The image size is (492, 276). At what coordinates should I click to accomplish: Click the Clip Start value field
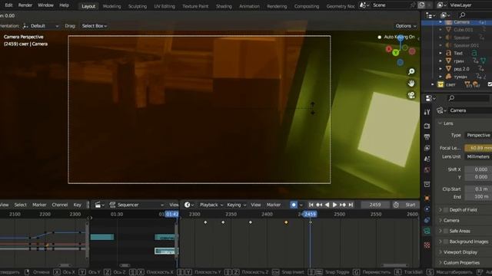pos(478,189)
